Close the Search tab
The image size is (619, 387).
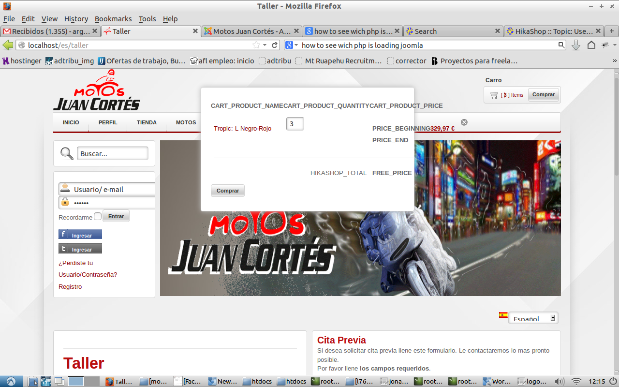[497, 31]
